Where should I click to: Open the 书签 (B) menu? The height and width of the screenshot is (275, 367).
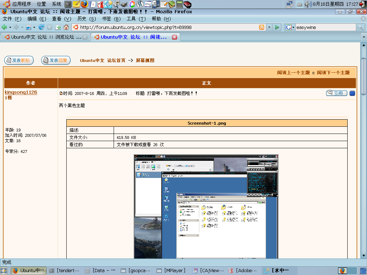tap(111, 19)
